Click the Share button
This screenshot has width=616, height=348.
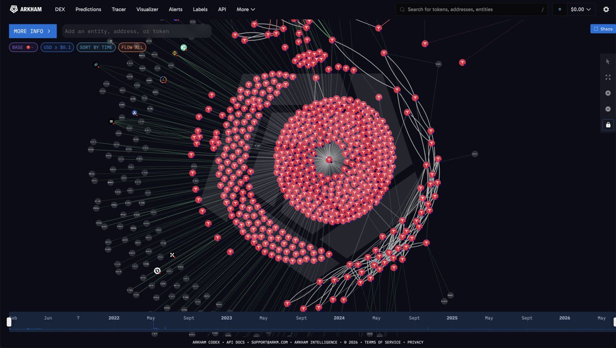602,29
